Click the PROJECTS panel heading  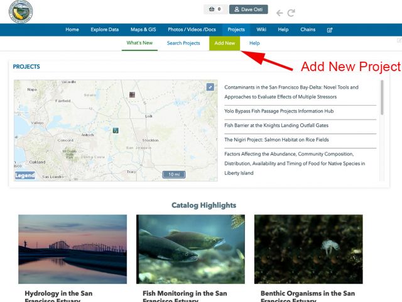[x=26, y=67]
